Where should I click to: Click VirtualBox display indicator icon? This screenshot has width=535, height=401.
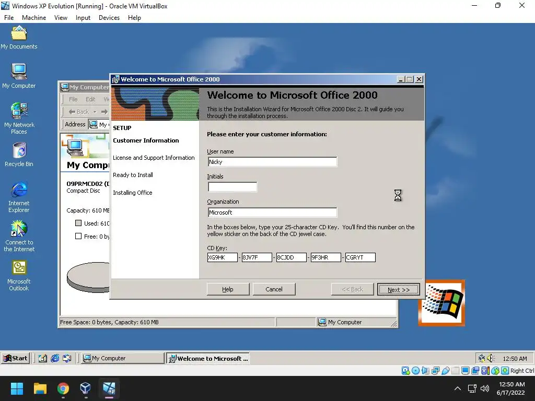pos(465,371)
